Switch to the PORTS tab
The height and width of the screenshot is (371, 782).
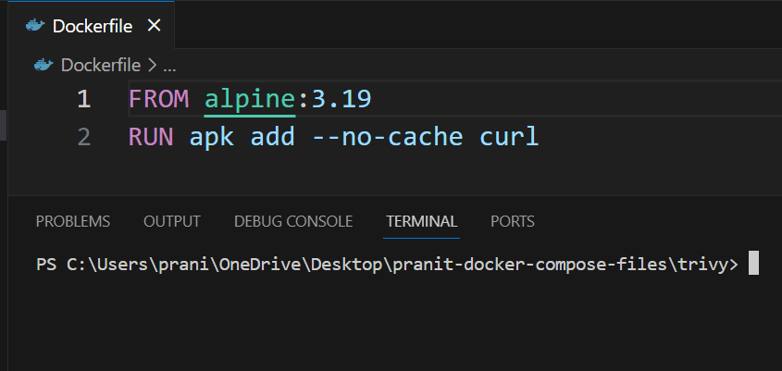tap(513, 221)
